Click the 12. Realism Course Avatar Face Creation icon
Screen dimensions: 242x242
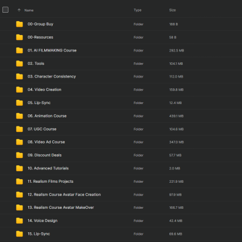pos(19,194)
